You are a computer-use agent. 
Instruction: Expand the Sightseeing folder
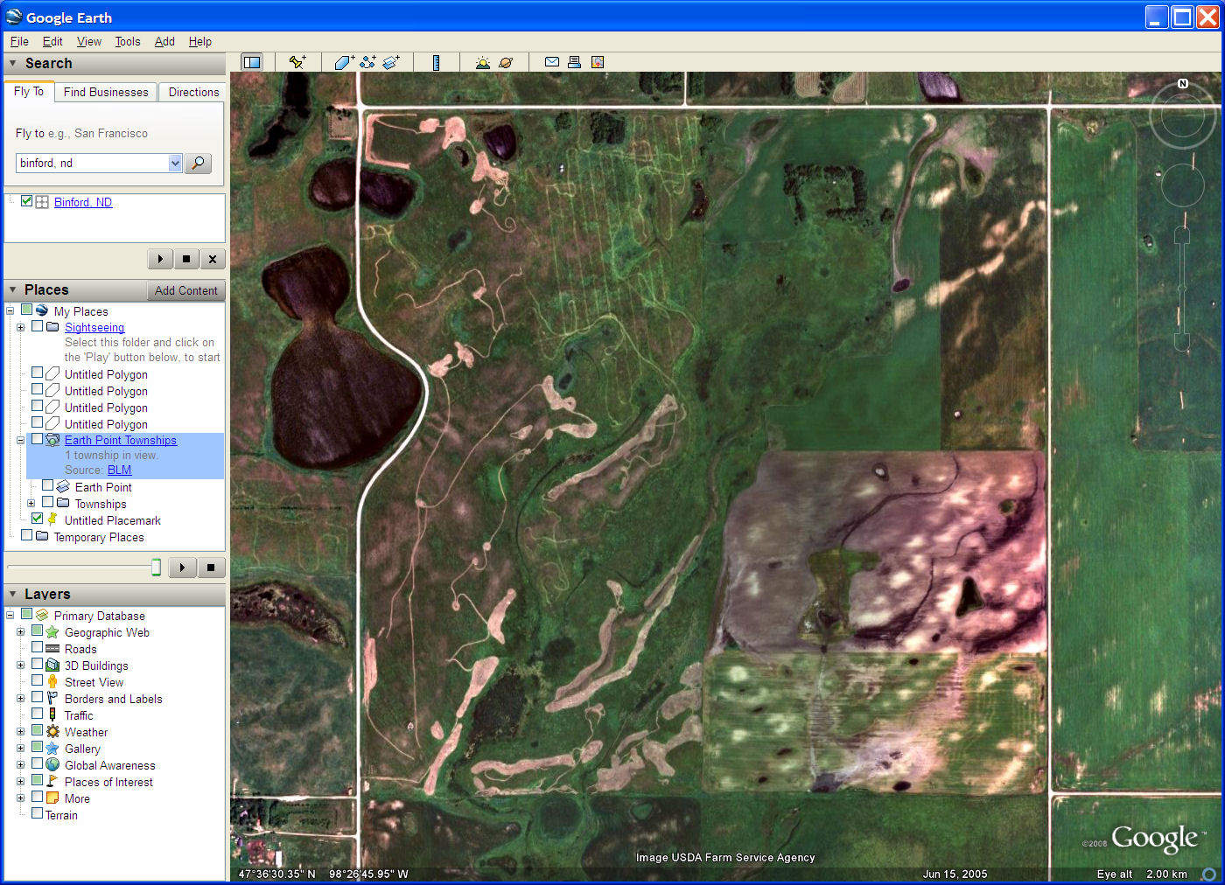[x=20, y=327]
